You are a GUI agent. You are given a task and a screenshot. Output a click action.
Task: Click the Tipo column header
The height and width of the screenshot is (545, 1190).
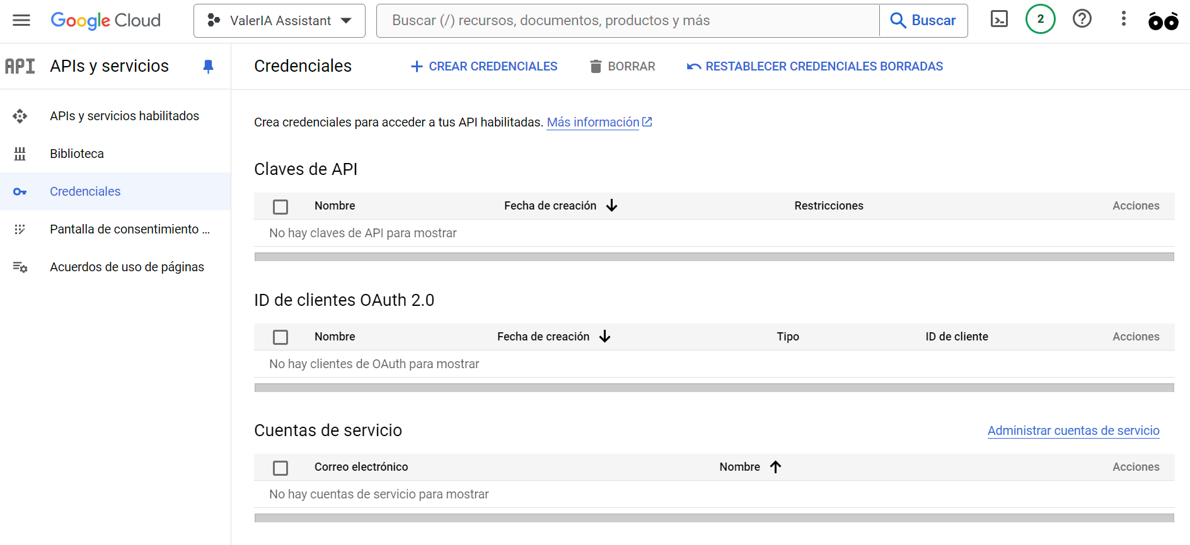788,337
